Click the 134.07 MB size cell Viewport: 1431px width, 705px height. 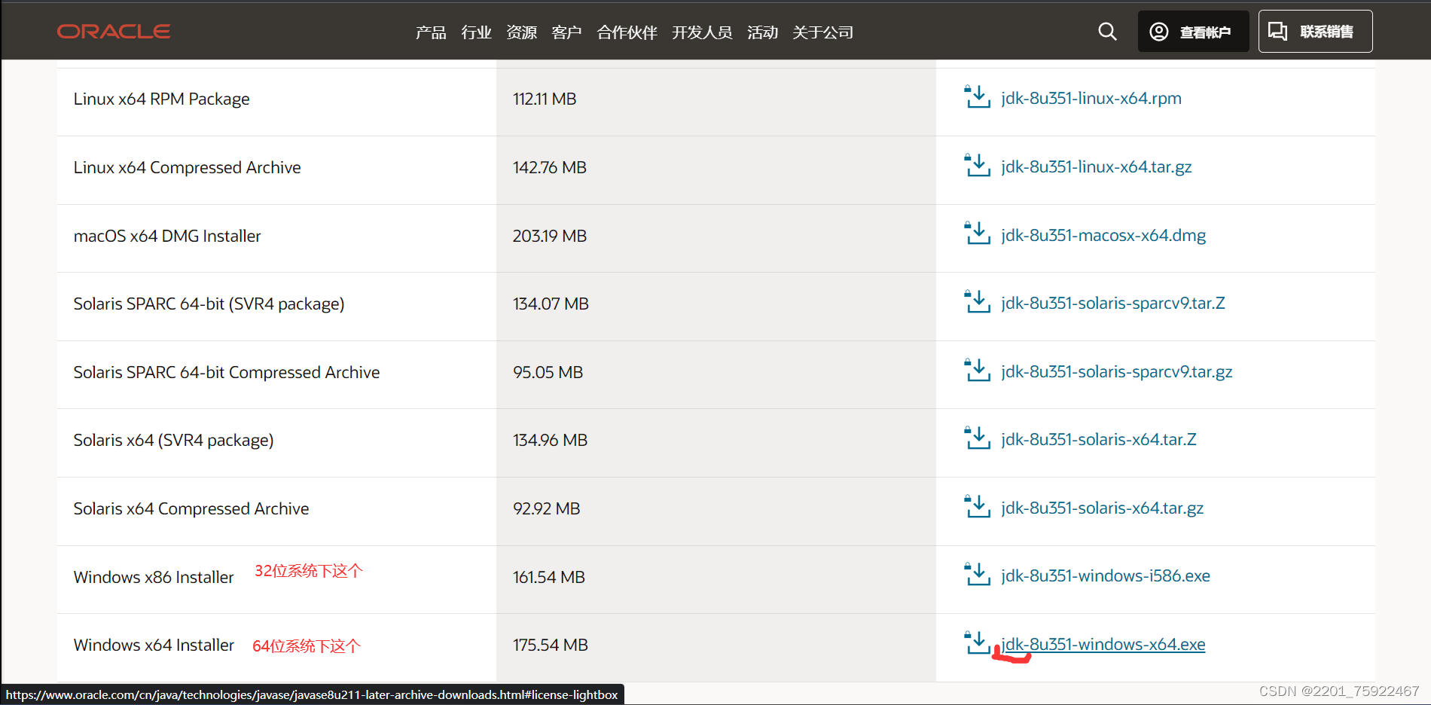coord(715,307)
